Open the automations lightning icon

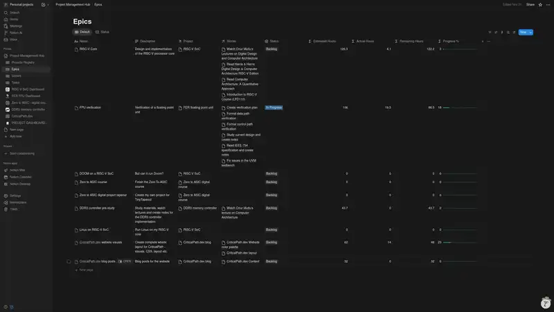click(x=501, y=32)
